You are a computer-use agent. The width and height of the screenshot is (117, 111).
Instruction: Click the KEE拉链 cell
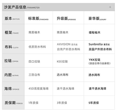[62, 62]
